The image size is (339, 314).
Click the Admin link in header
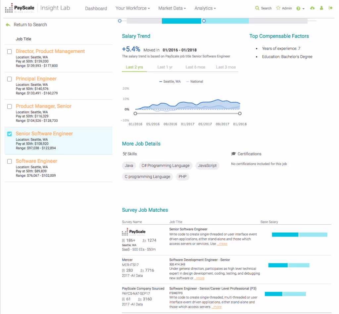coord(287,8)
